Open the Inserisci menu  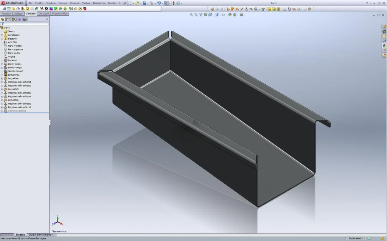coord(62,3)
